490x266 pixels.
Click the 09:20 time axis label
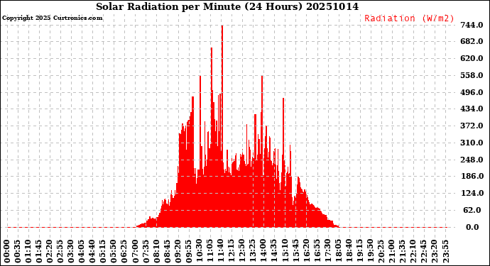[x=178, y=251]
